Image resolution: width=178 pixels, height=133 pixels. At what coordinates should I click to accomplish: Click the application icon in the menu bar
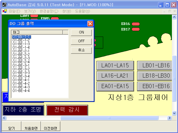click(4, 11)
